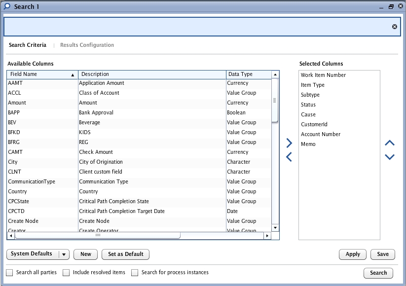This screenshot has width=406, height=286.
Task: Click the Set as Default button
Action: coord(125,254)
